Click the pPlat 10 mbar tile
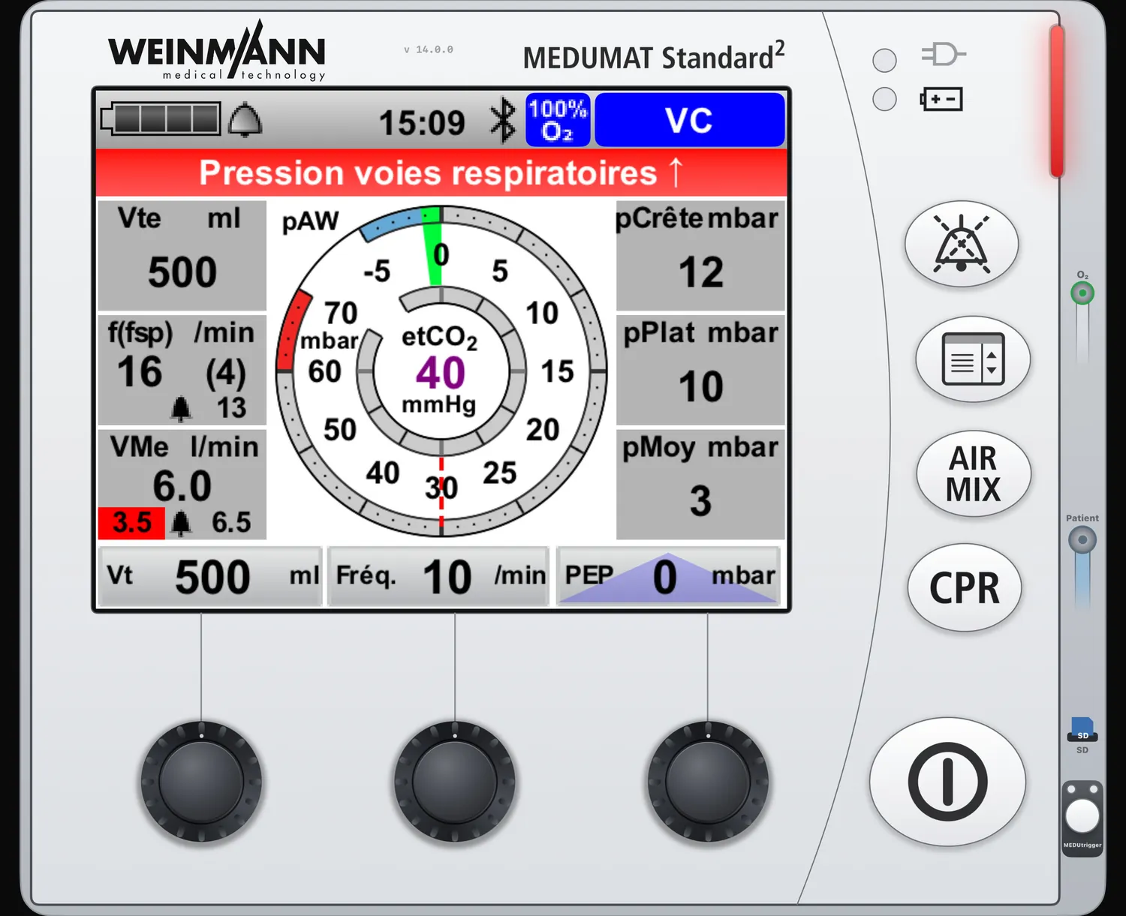Image resolution: width=1126 pixels, height=916 pixels. point(700,370)
